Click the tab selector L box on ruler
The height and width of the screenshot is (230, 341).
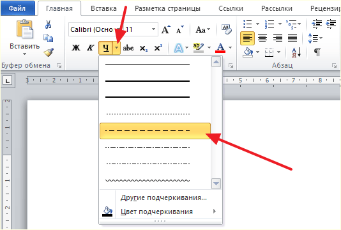click(x=8, y=81)
